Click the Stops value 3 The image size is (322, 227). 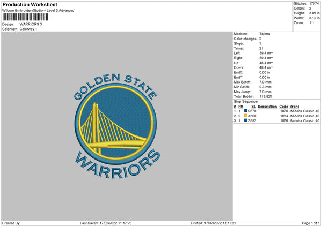260,44
